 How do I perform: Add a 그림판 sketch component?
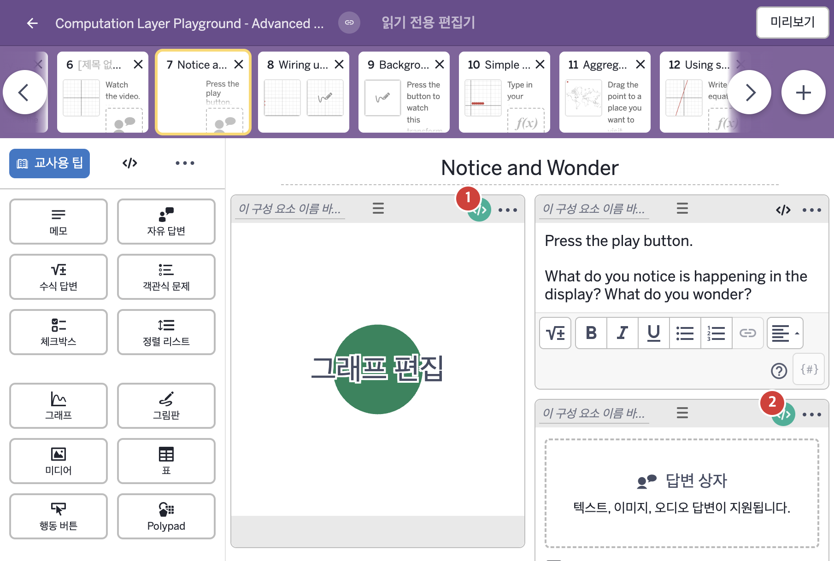(x=166, y=406)
